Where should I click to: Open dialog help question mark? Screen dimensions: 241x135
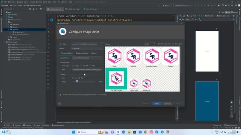(x=60, y=103)
